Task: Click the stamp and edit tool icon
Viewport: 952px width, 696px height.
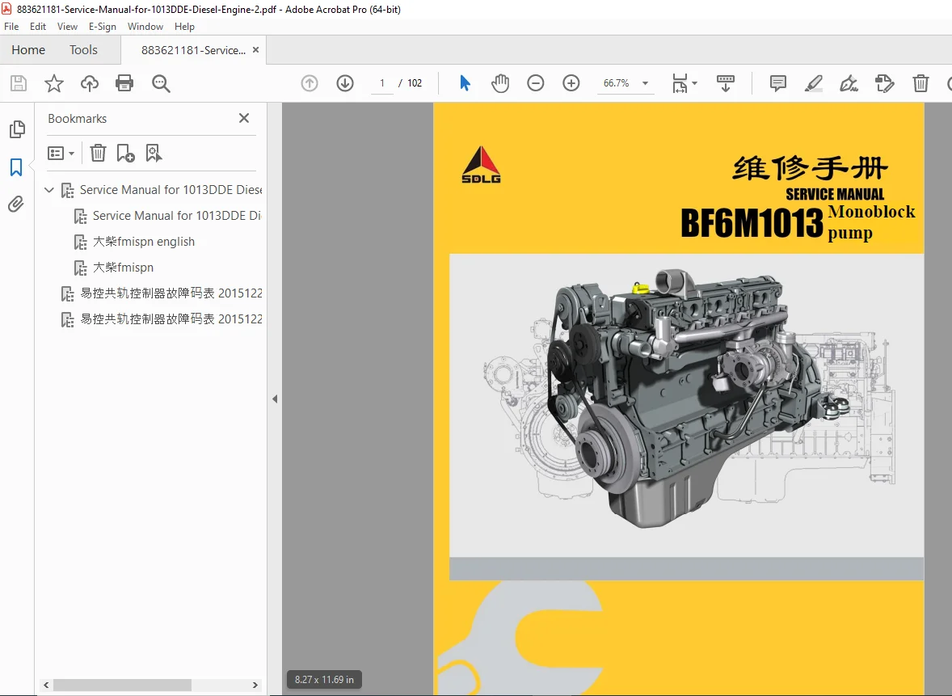Action: tap(885, 83)
